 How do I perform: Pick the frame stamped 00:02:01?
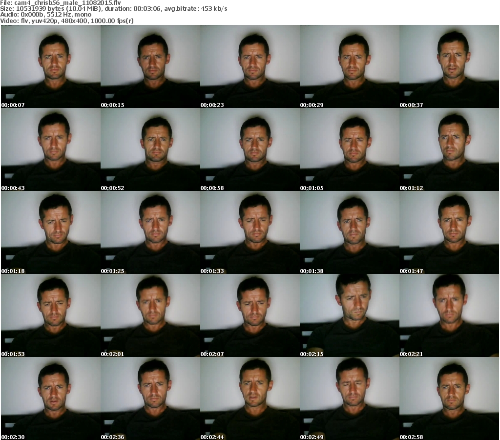coord(150,315)
